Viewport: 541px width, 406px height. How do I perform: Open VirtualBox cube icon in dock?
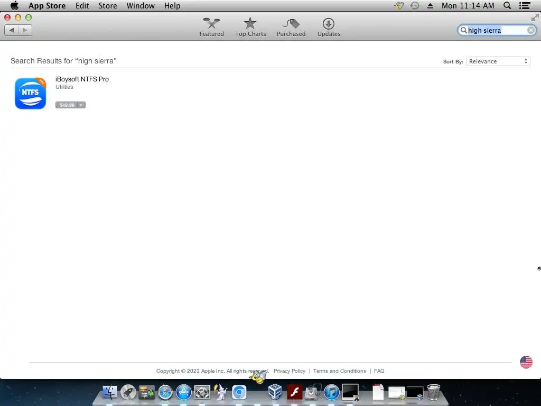(275, 392)
